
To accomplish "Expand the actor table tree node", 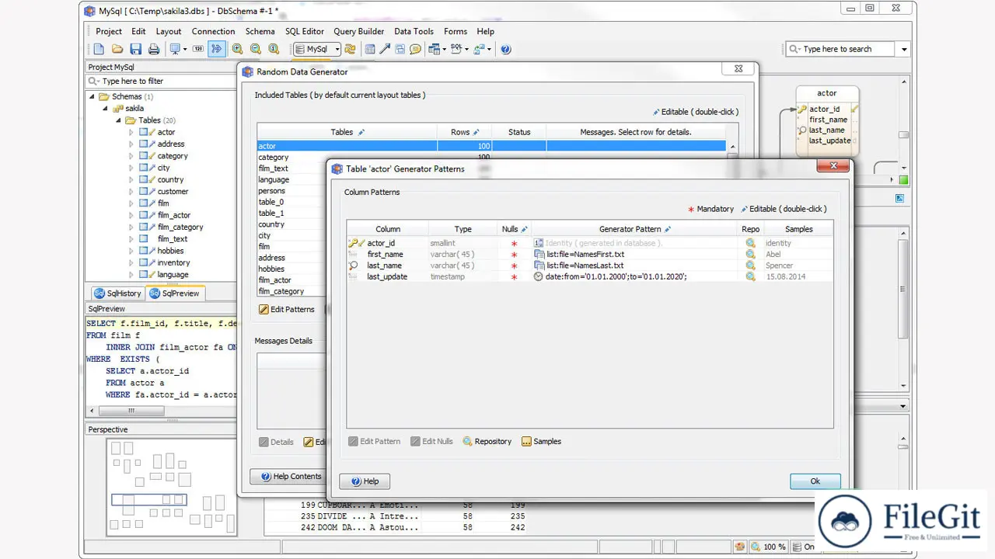I will tap(131, 132).
